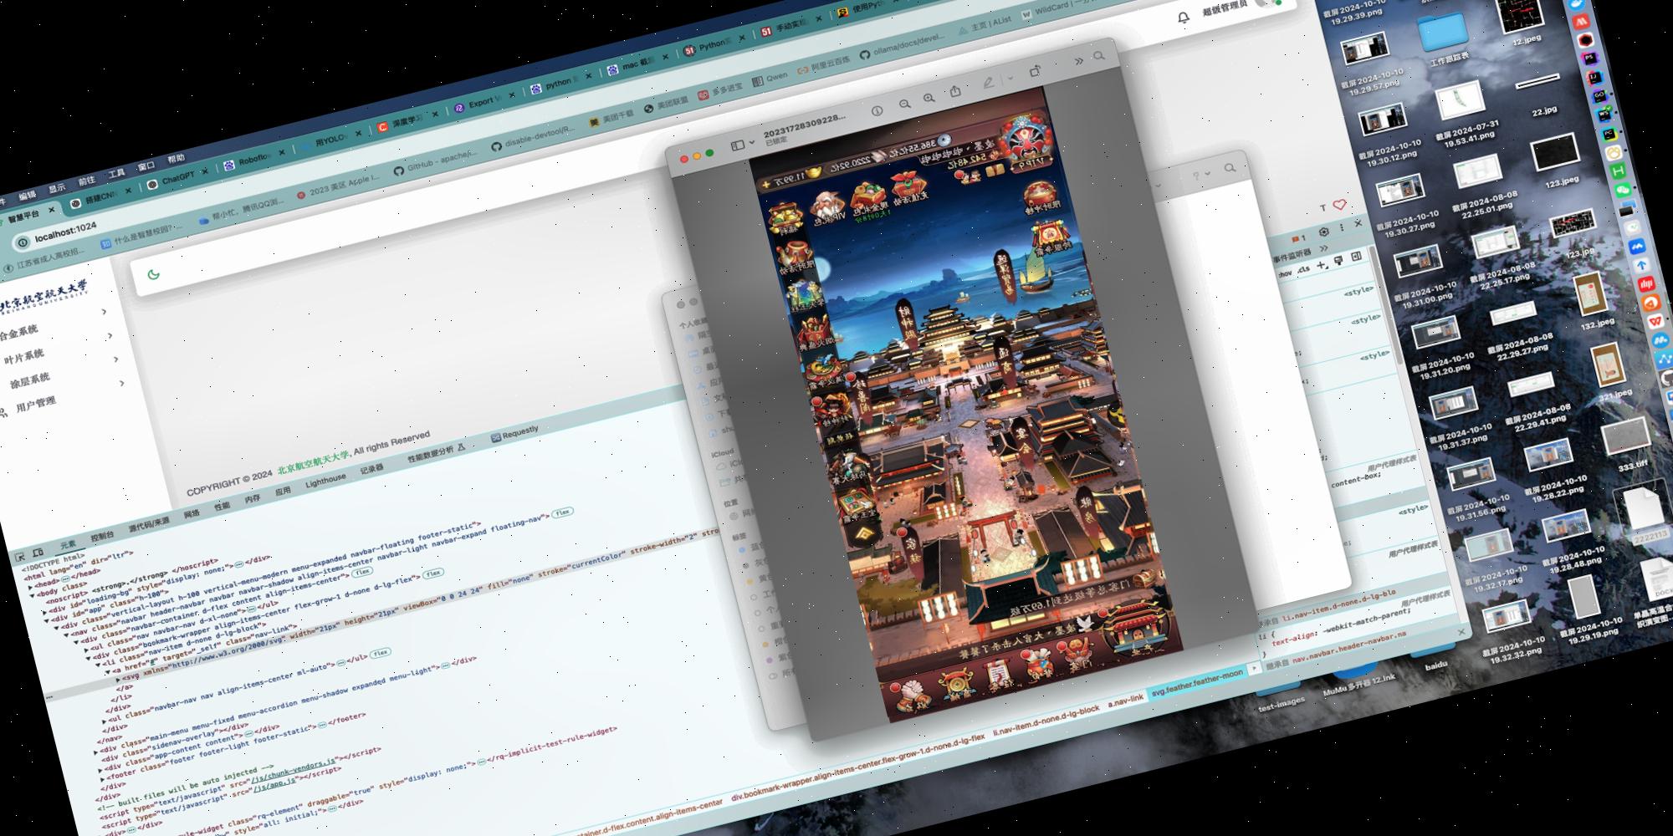The height and width of the screenshot is (836, 1673).
Task: Click Preview's zoom in magnifier icon
Action: click(x=929, y=99)
